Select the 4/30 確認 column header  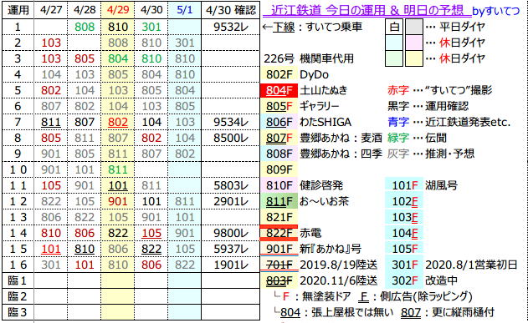(x=231, y=10)
